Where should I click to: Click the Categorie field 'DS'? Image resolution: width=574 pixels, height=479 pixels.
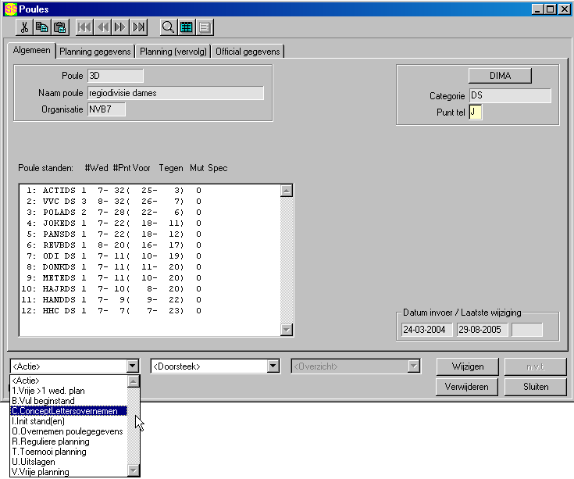[x=510, y=95]
